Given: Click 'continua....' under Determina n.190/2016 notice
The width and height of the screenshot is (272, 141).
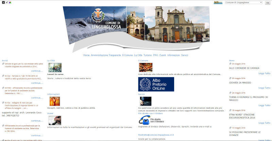Looking at the screenshot, I should [x=37, y=136].
